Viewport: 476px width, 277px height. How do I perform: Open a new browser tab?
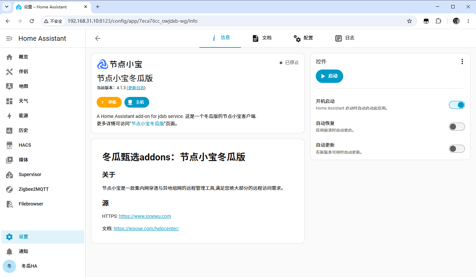click(x=98, y=7)
